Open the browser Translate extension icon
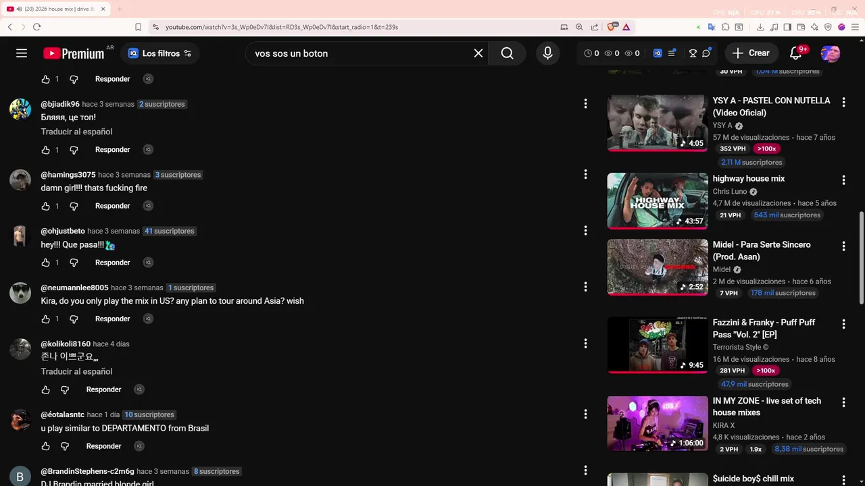 point(712,27)
